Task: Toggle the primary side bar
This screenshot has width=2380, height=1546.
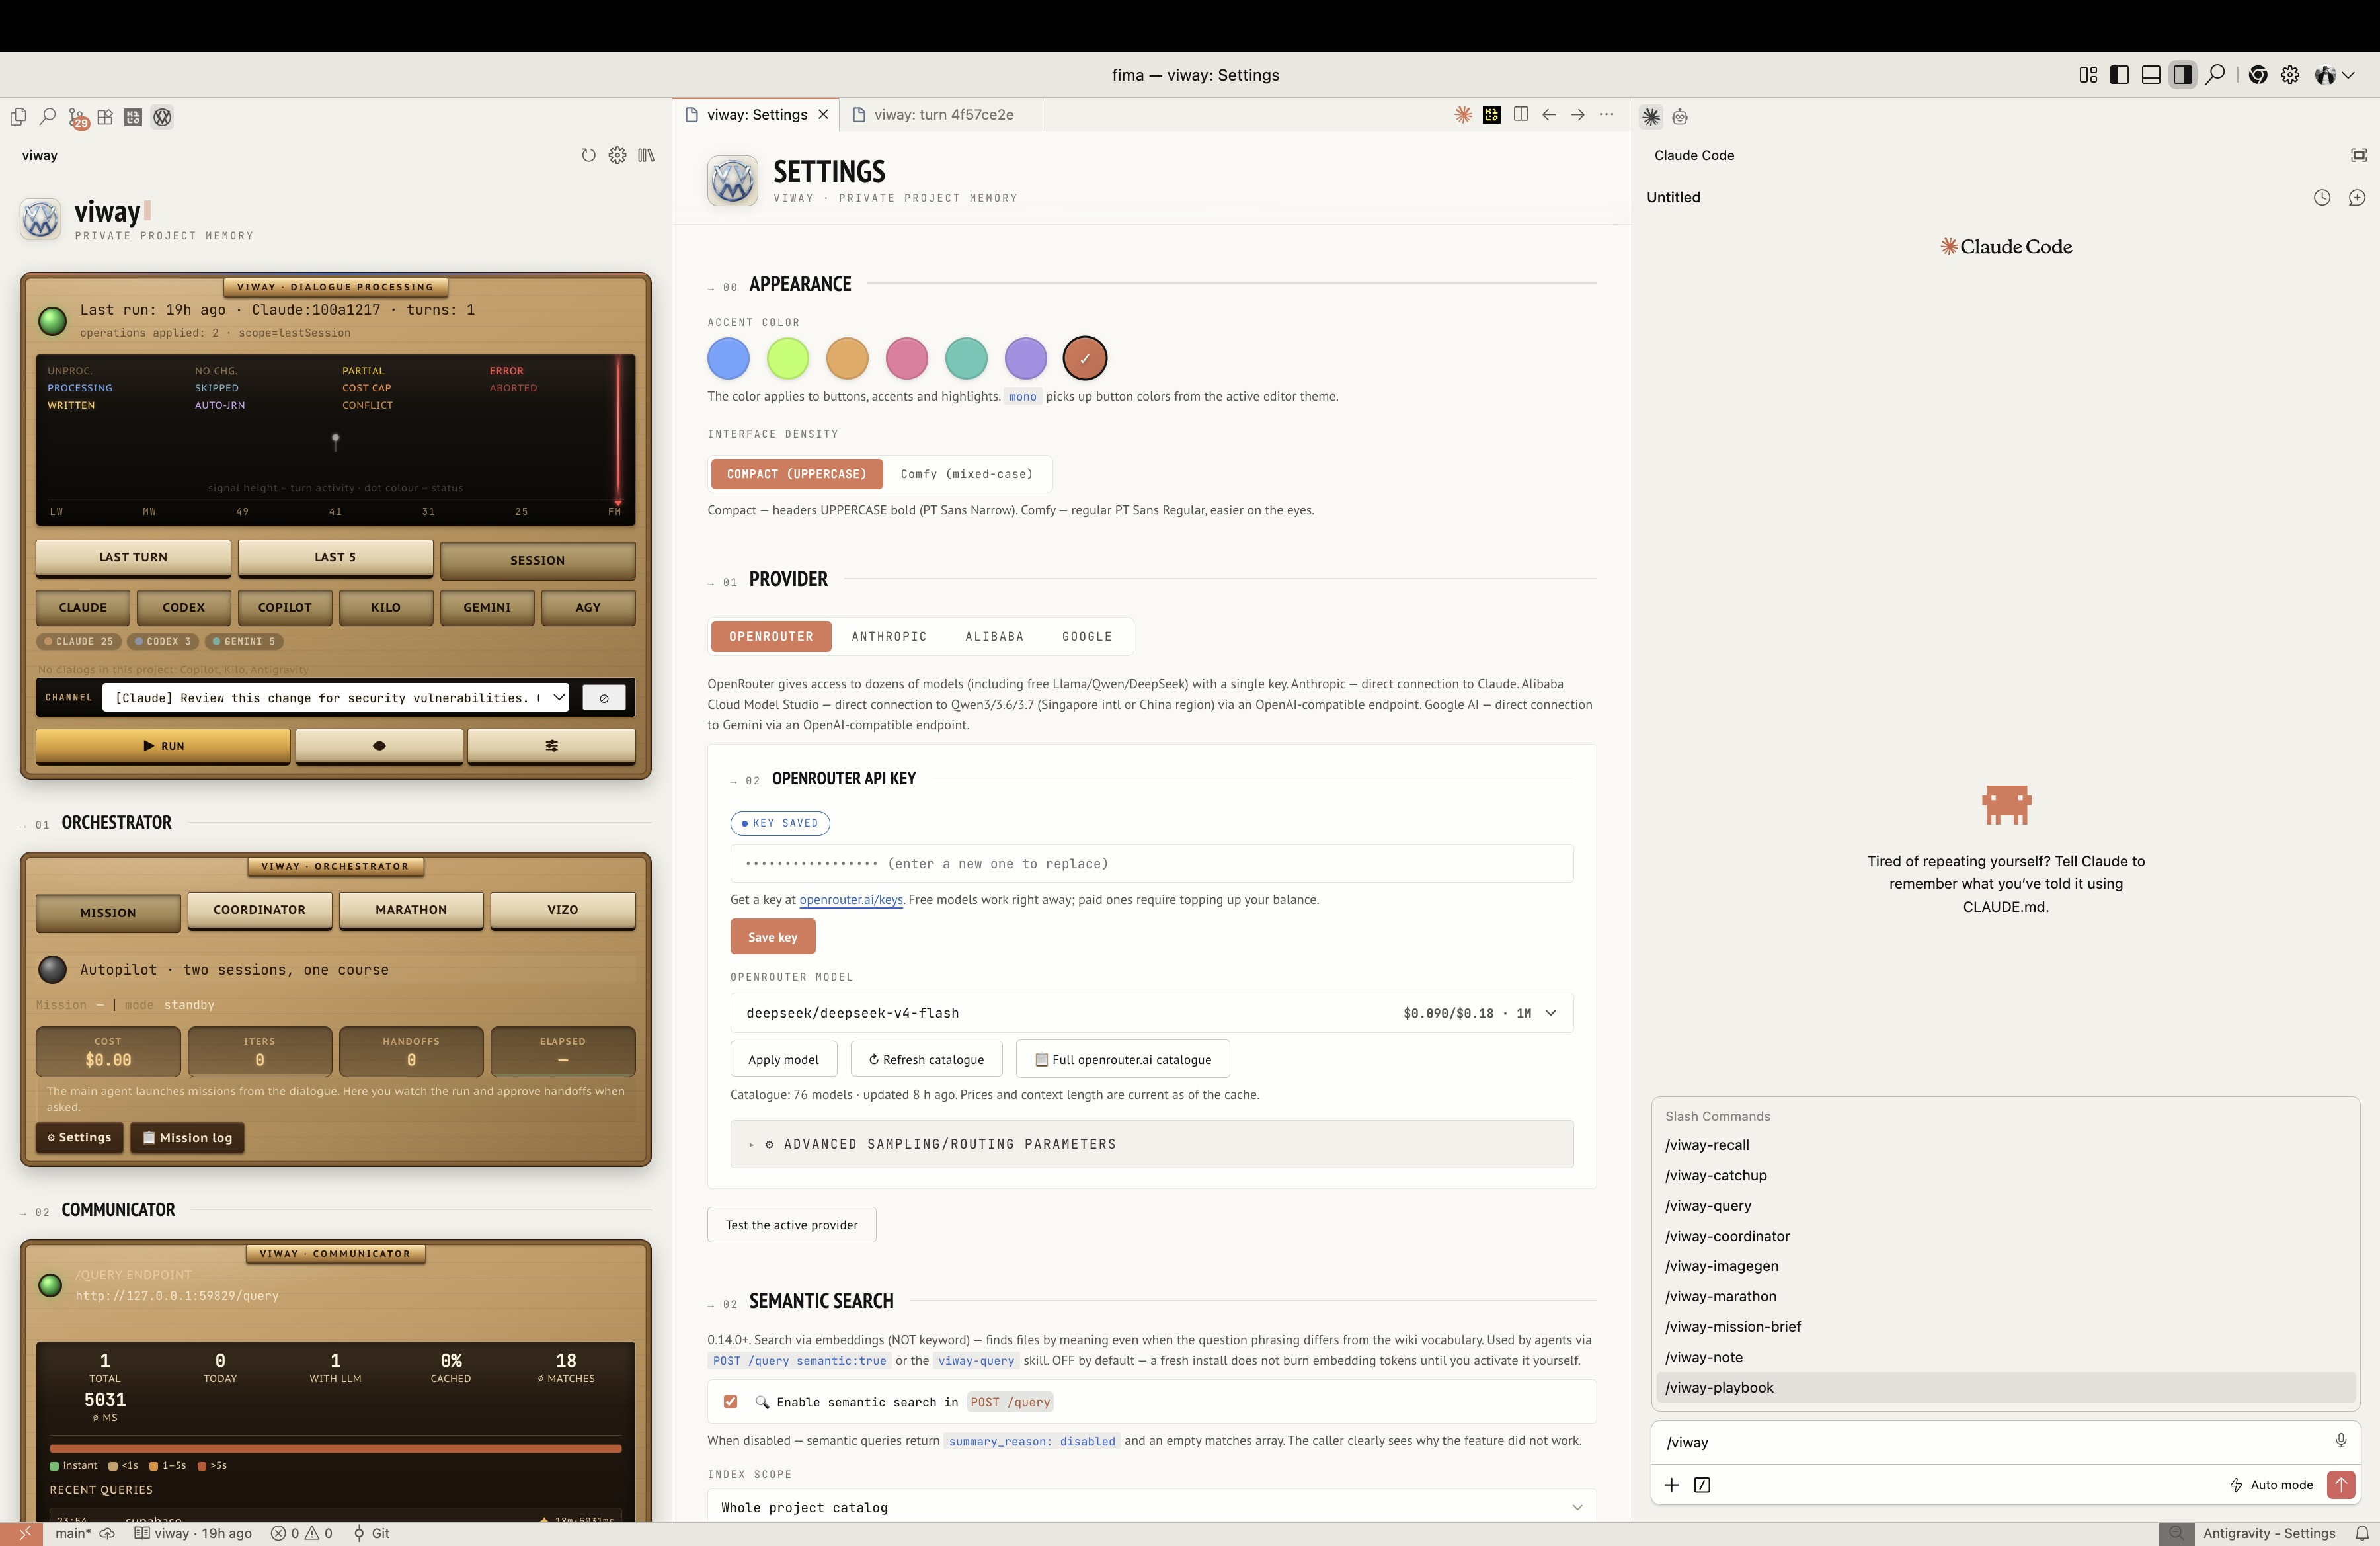Action: [x=2119, y=75]
